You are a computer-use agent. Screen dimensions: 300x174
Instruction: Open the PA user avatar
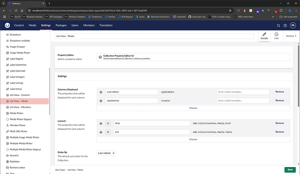pos(293,25)
